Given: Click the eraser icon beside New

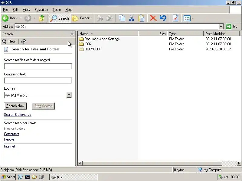Looking at the screenshot, I should tap(24, 41).
